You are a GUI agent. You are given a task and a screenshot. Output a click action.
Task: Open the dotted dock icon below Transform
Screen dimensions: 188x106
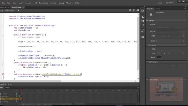coord(143,31)
